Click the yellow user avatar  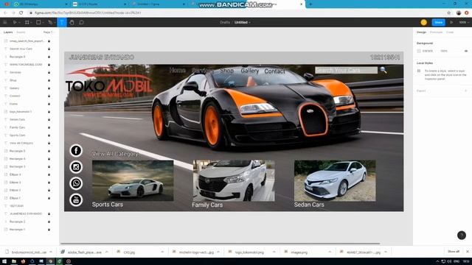coord(423,22)
